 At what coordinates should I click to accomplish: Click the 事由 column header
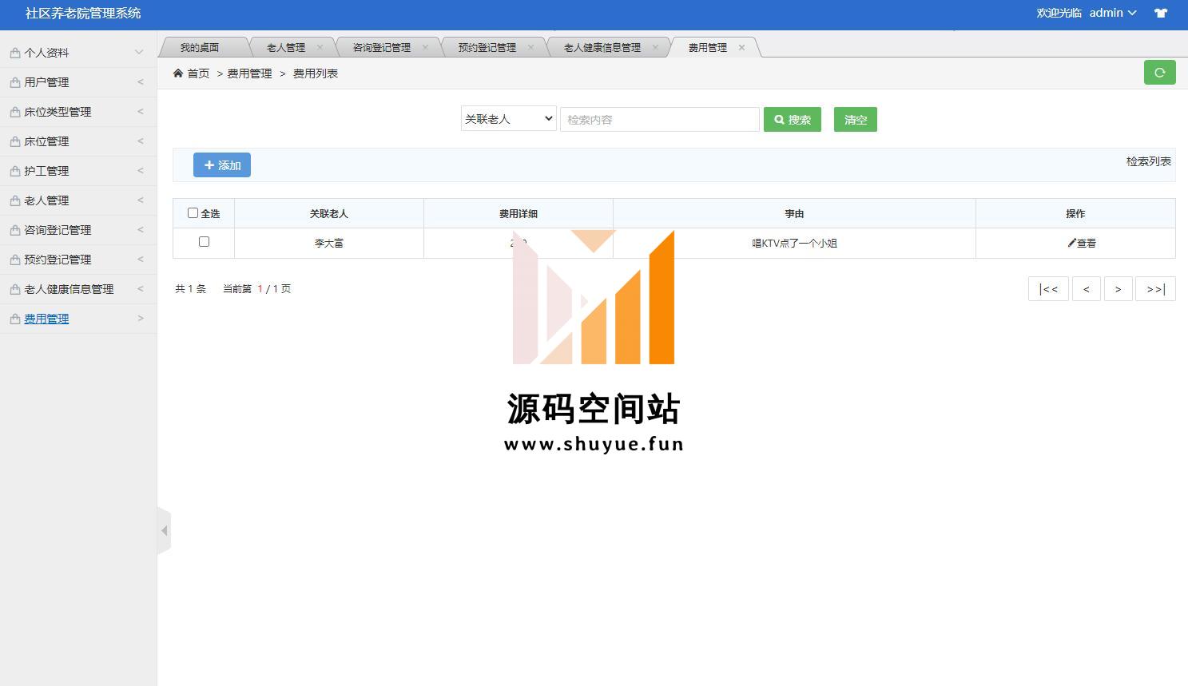(794, 213)
